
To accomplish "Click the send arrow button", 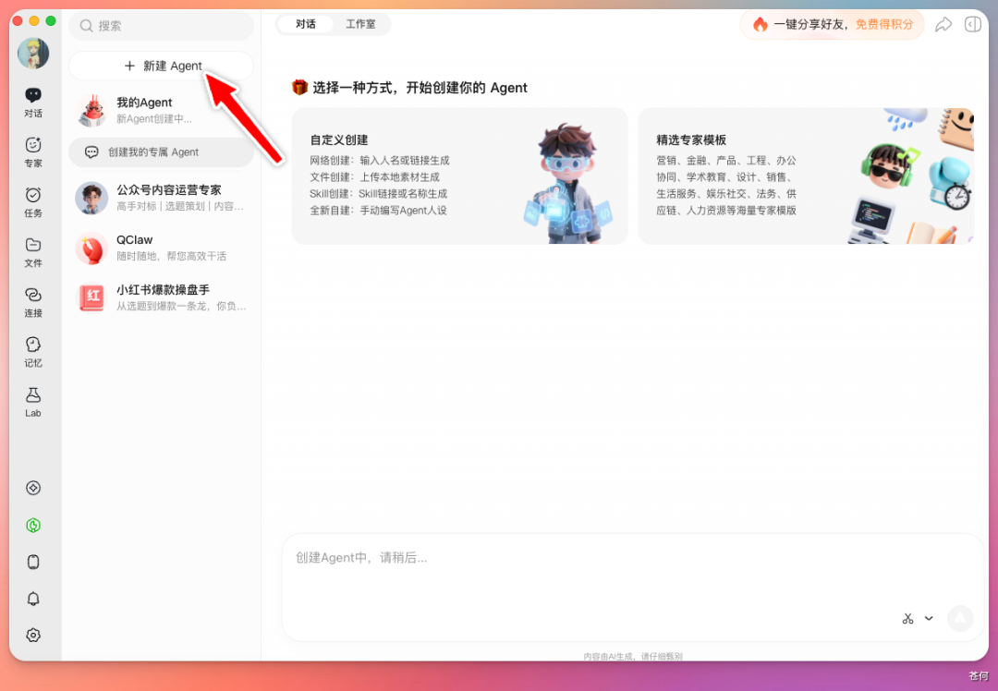I will [x=960, y=618].
